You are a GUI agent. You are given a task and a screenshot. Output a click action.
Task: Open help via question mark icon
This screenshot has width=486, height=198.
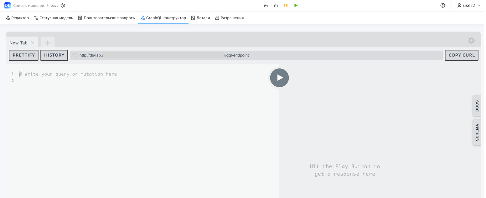(442, 5)
